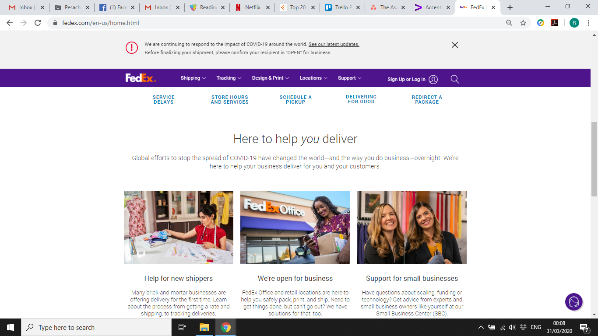Click Support for small businesses heading
The image size is (598, 336).
pos(412,278)
